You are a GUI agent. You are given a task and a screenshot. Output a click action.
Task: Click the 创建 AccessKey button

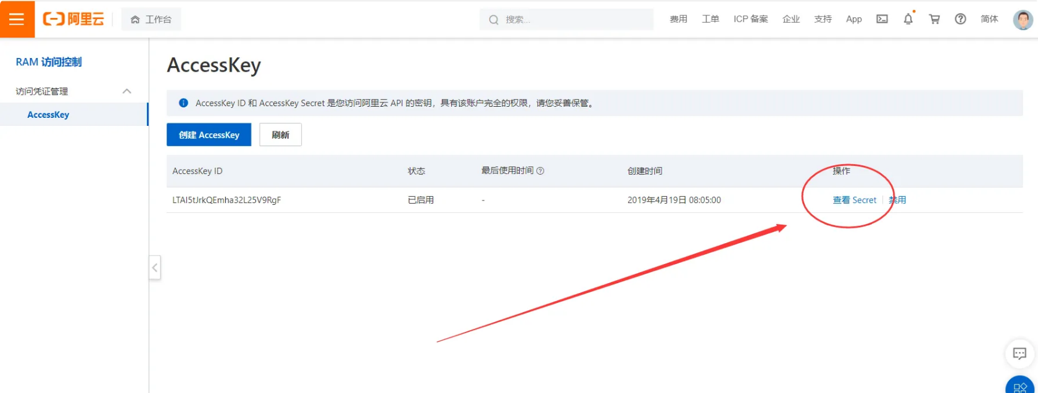click(209, 134)
